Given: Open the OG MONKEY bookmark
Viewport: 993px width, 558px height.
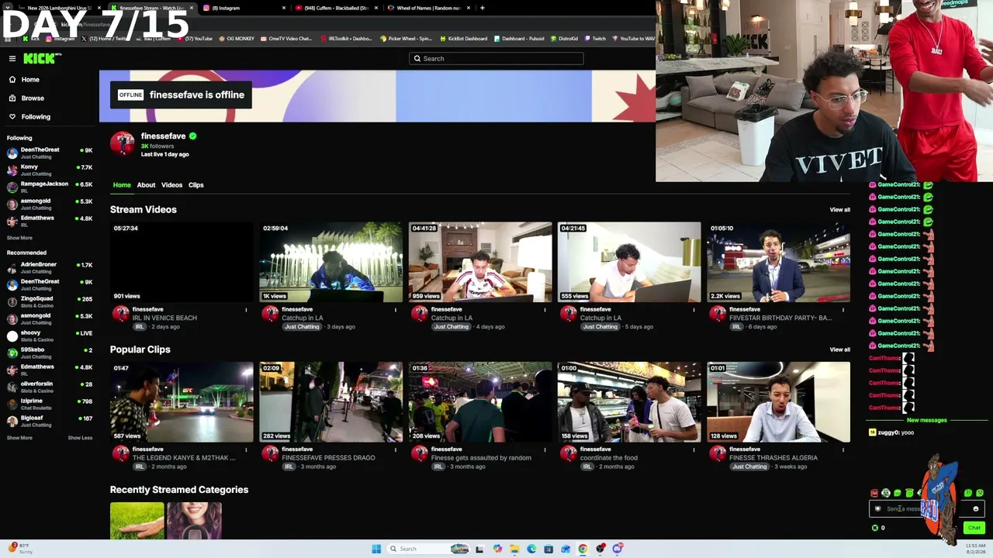Looking at the screenshot, I should 237,39.
